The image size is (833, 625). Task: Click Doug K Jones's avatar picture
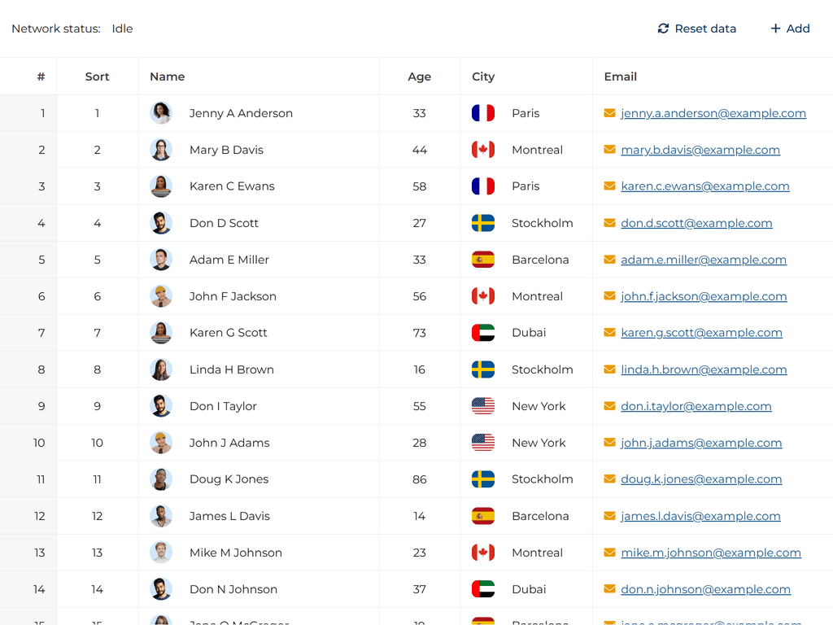[161, 479]
